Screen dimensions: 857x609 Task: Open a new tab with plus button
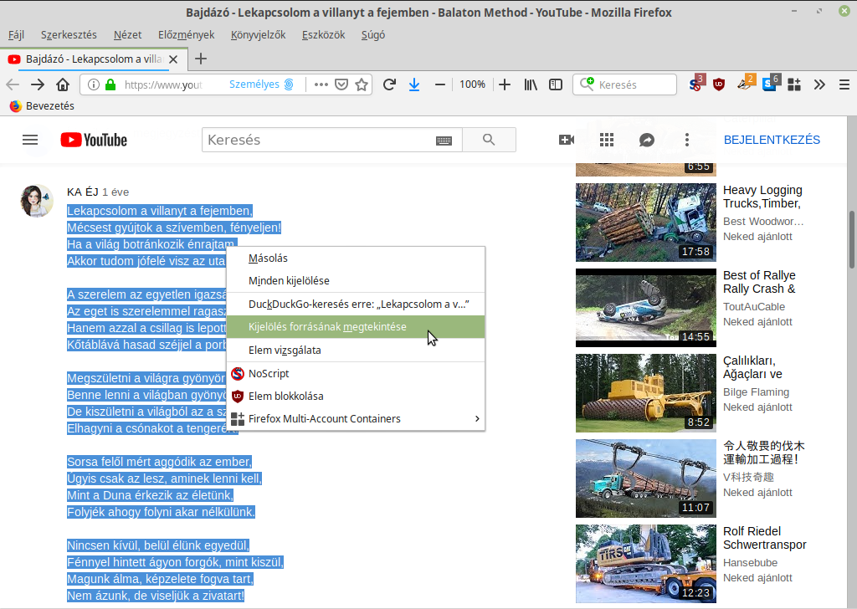[x=201, y=59]
